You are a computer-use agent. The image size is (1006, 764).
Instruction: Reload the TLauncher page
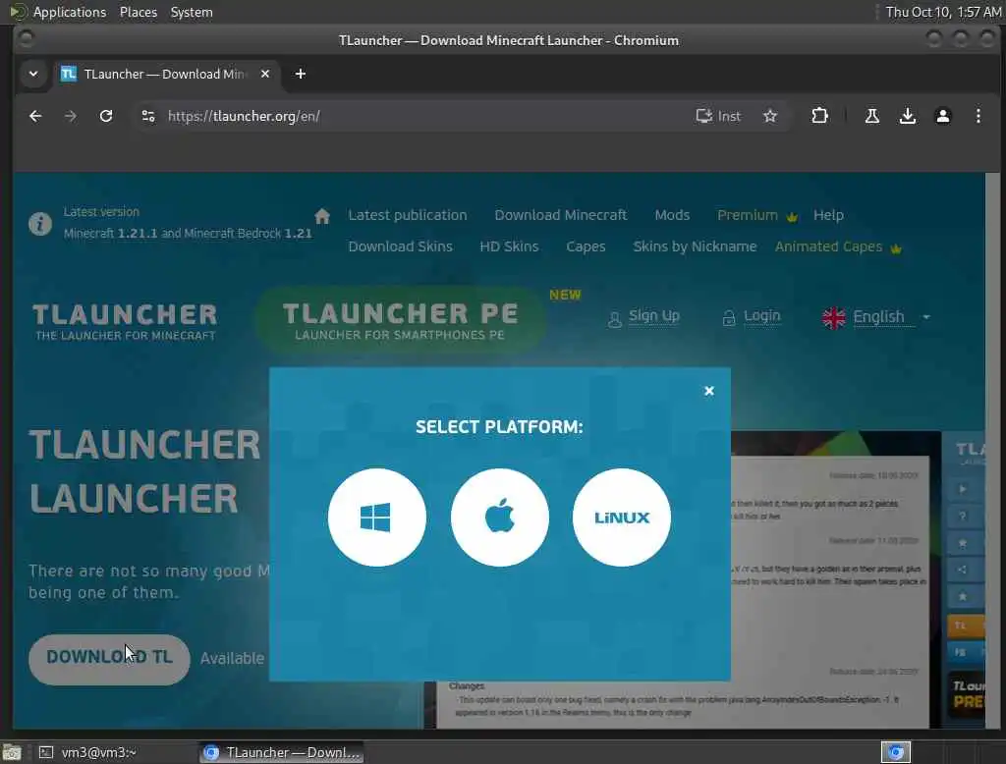coord(106,116)
